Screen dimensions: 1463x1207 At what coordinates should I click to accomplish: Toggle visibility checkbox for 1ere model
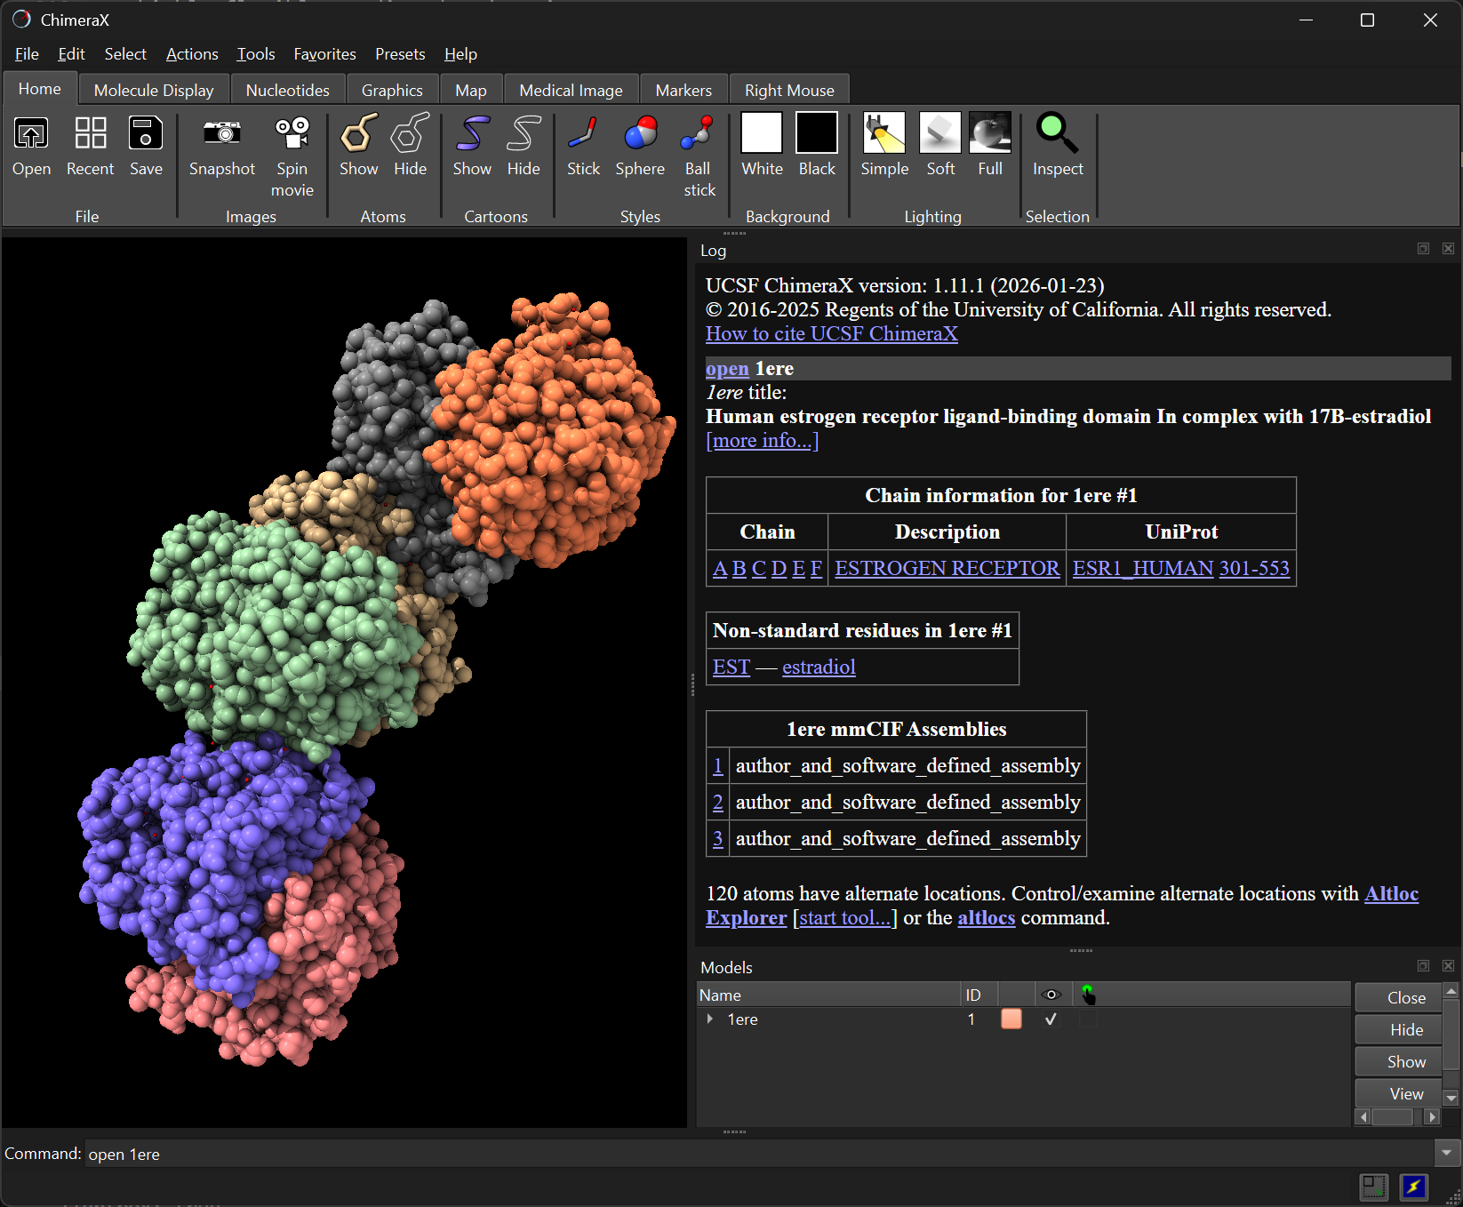click(1051, 1019)
